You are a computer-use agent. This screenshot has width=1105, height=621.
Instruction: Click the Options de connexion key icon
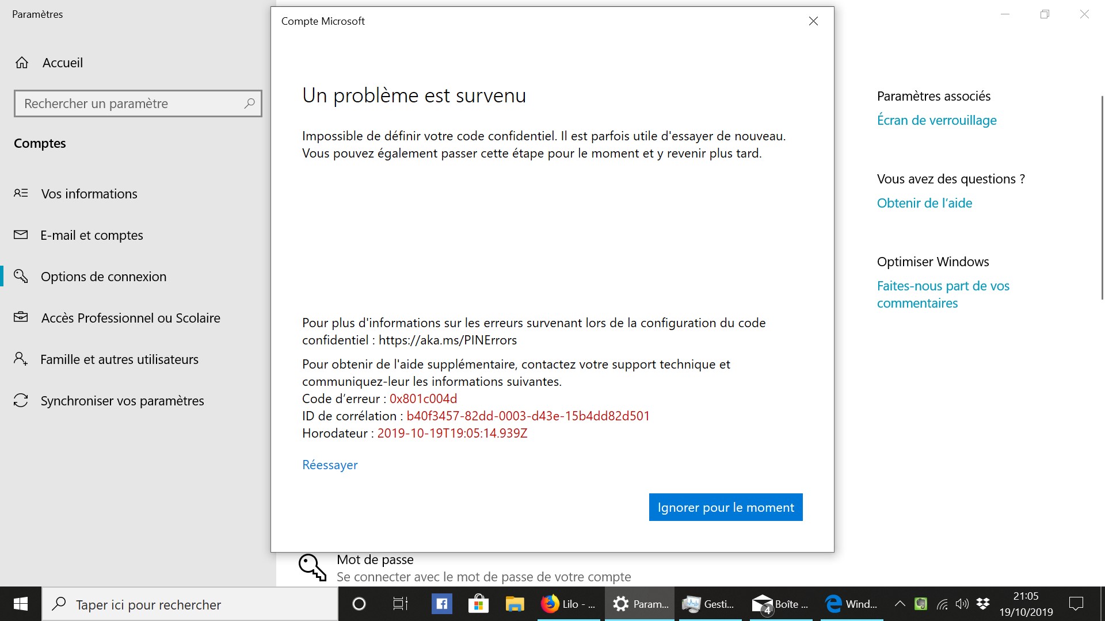21,277
